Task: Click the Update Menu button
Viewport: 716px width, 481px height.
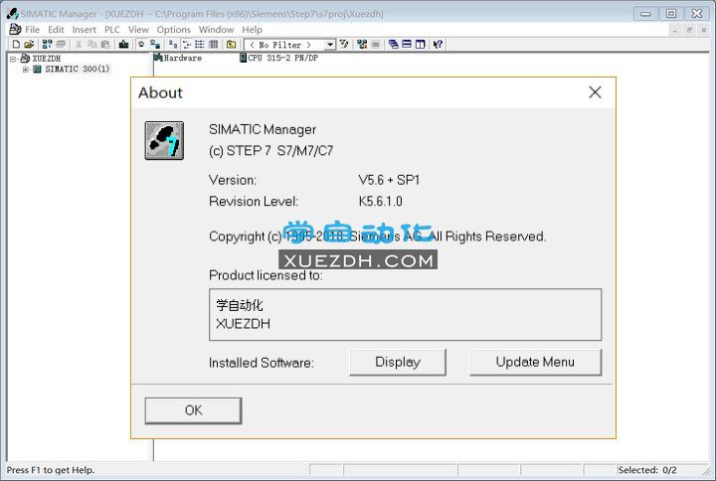Action: (535, 363)
